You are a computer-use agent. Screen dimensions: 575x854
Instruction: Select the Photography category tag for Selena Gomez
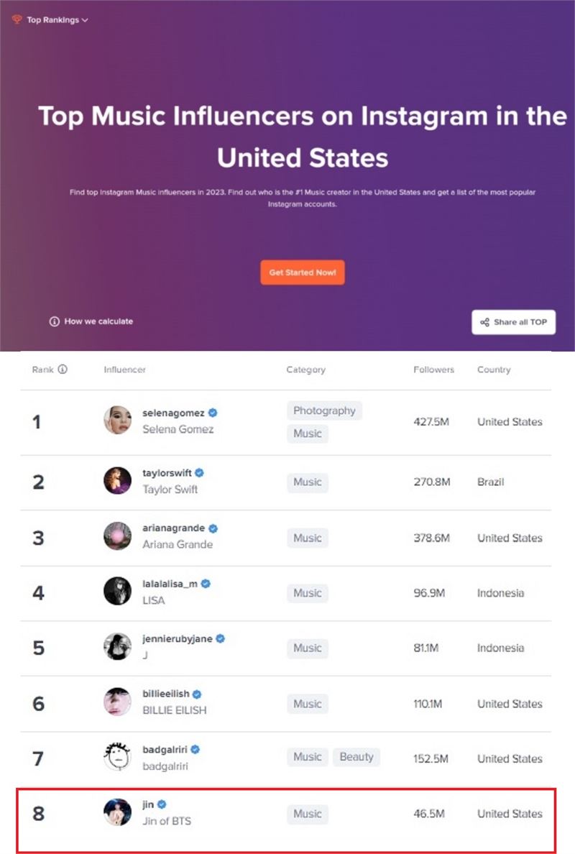325,410
